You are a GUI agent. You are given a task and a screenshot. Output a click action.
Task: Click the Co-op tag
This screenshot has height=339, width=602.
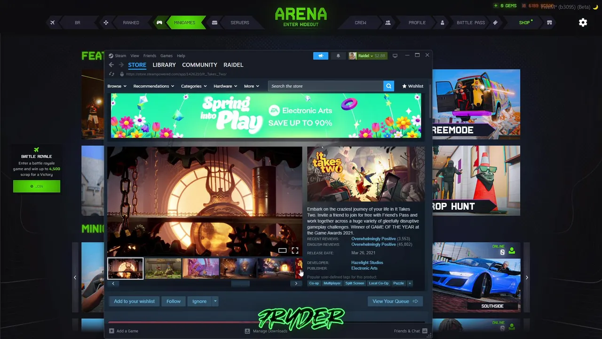click(x=314, y=283)
